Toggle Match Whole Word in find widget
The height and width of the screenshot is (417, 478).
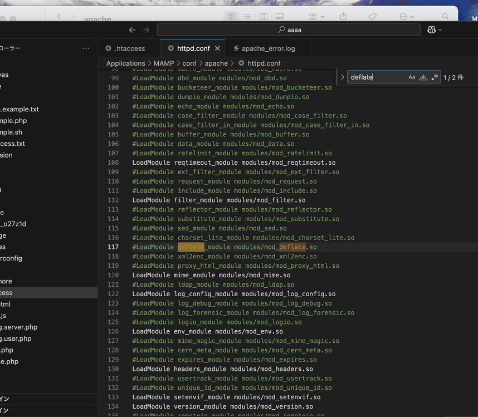click(x=423, y=77)
